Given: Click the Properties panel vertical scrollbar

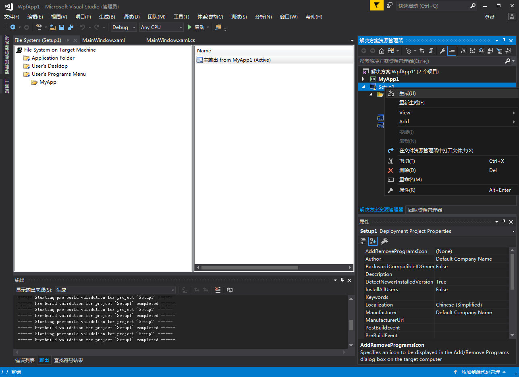Looking at the screenshot, I should pos(513,293).
